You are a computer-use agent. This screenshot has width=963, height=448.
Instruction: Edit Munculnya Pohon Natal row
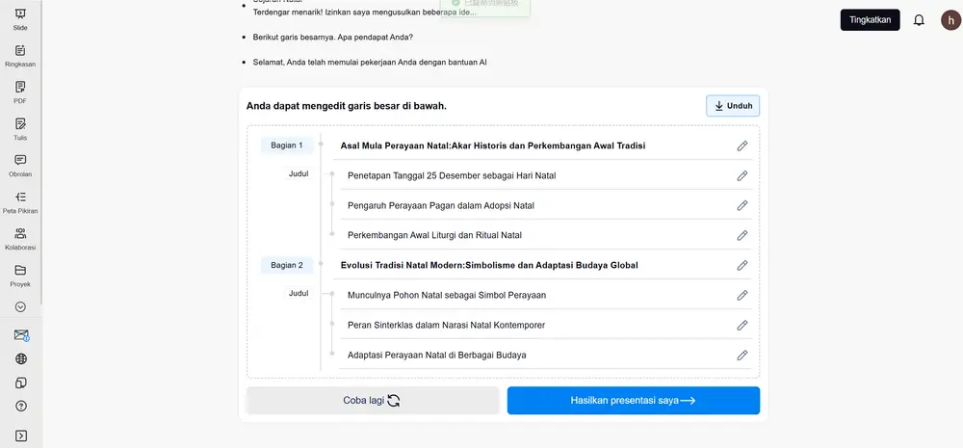click(742, 295)
